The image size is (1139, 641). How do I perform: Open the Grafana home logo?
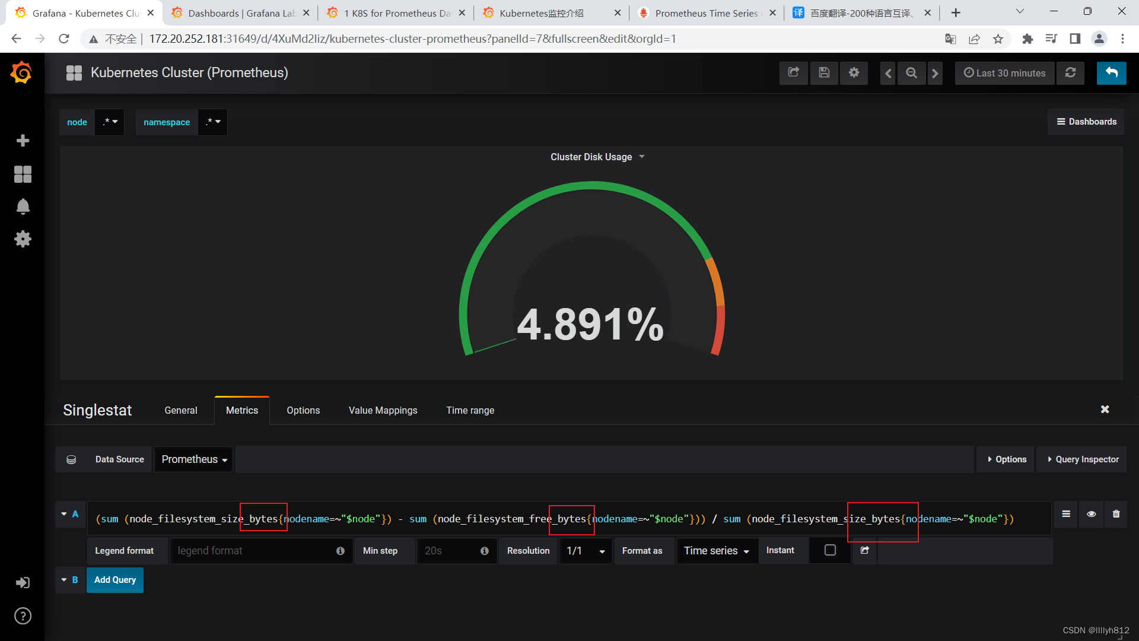point(22,72)
